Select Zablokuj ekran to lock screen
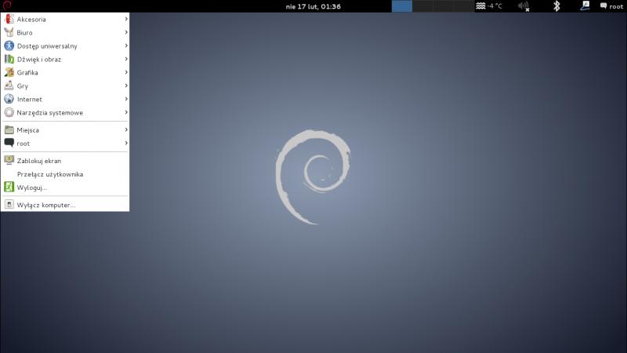The height and width of the screenshot is (353, 627). pyautogui.click(x=39, y=161)
